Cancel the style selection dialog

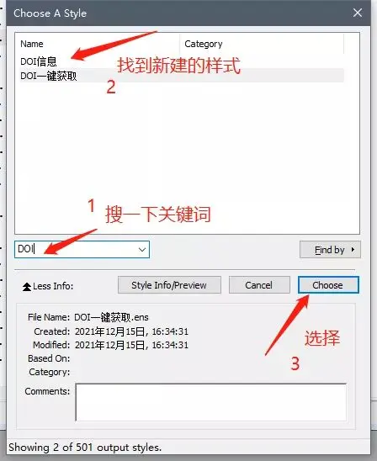(259, 285)
